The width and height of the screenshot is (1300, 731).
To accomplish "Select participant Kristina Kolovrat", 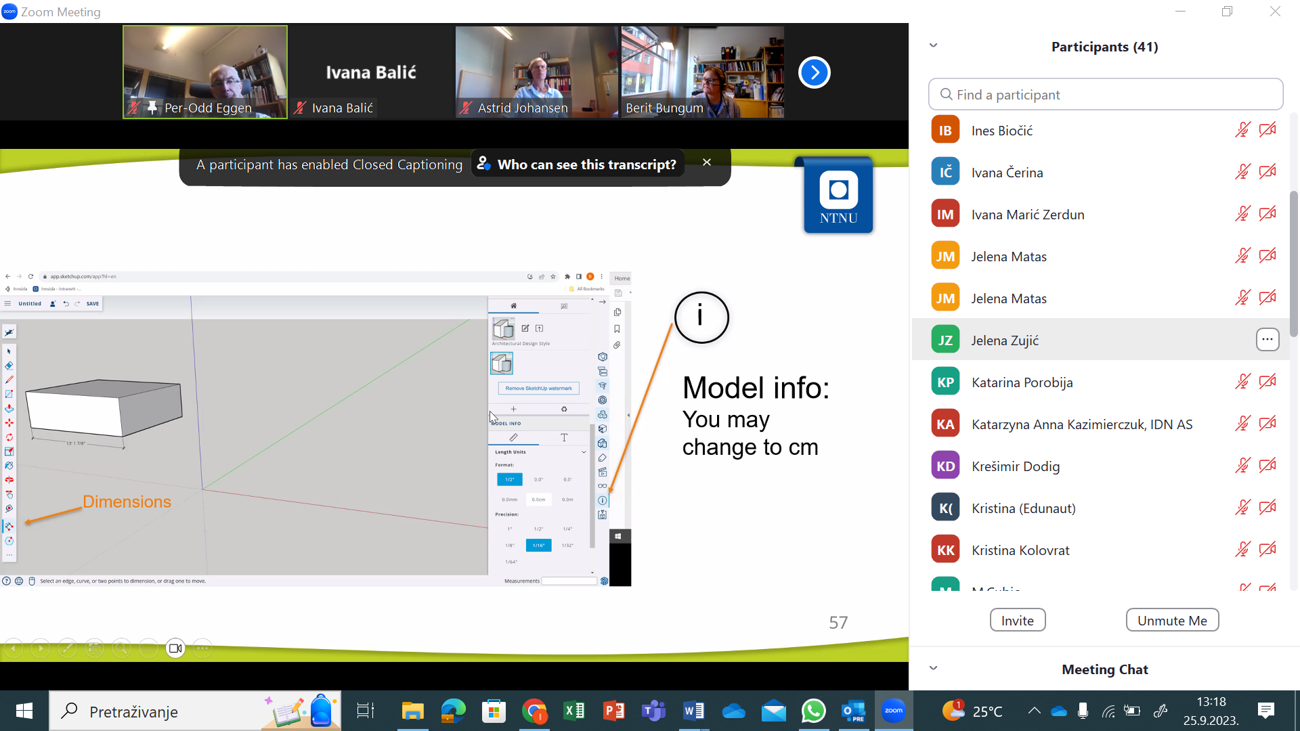I will point(1100,550).
